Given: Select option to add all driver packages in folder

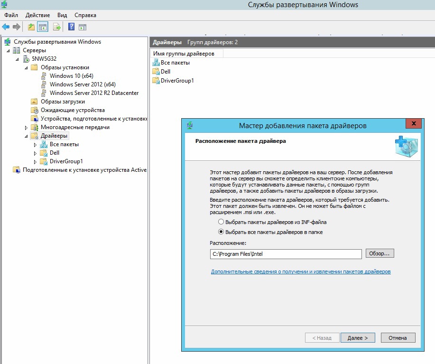Looking at the screenshot, I should pyautogui.click(x=221, y=232).
